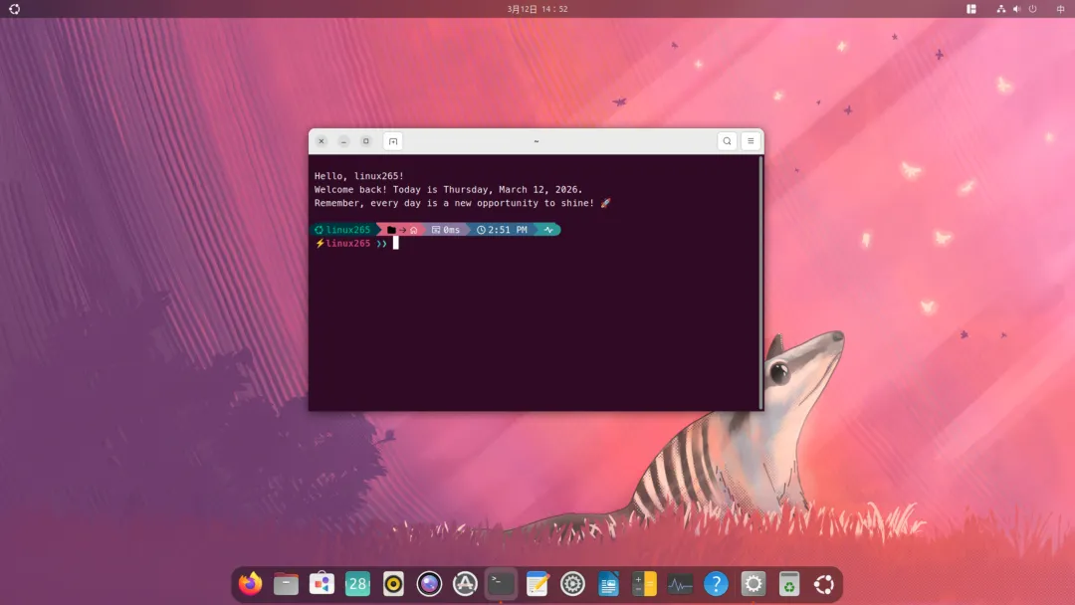
Task: Open the Text Editor notepad icon
Action: (x=537, y=584)
